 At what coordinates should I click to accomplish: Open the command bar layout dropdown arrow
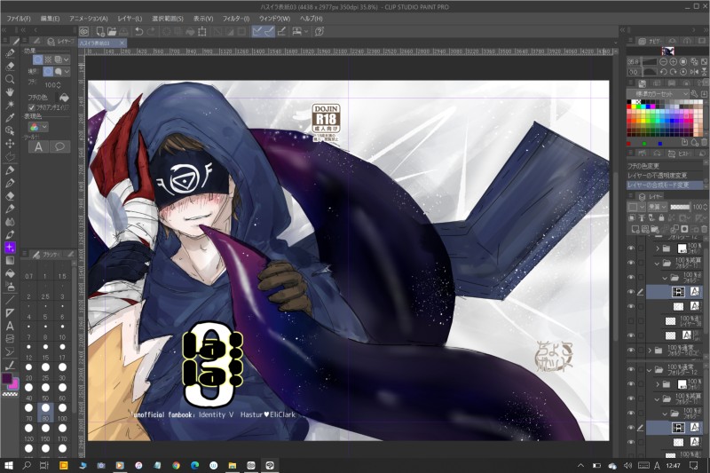pyautogui.click(x=306, y=31)
